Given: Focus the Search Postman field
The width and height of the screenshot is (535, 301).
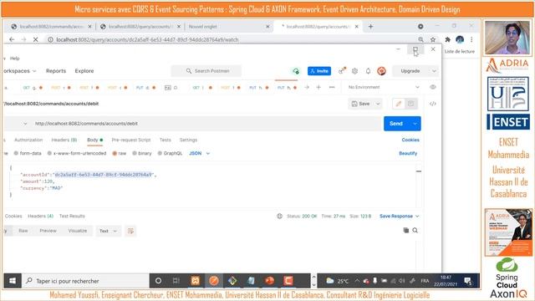Looking at the screenshot, I should [x=206, y=71].
